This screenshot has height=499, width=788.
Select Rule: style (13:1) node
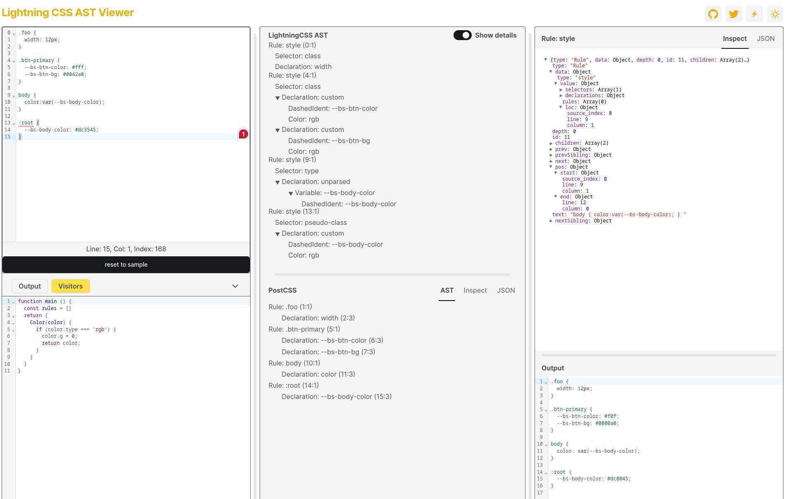(x=294, y=211)
